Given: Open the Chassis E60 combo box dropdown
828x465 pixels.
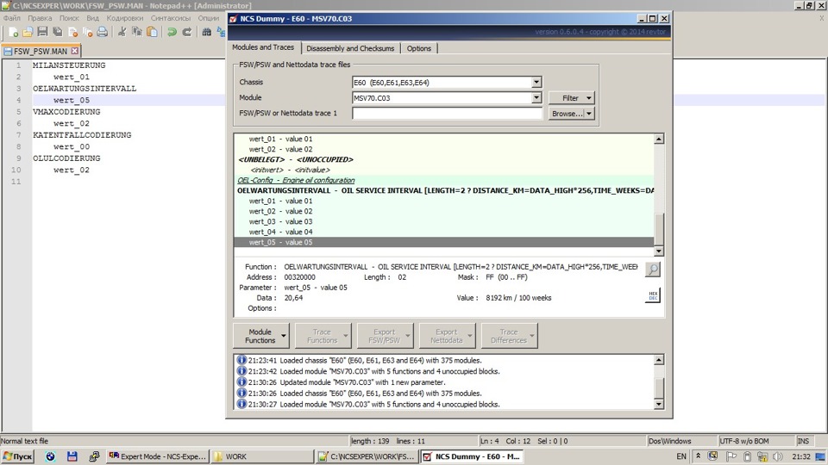Looking at the screenshot, I should [x=536, y=83].
